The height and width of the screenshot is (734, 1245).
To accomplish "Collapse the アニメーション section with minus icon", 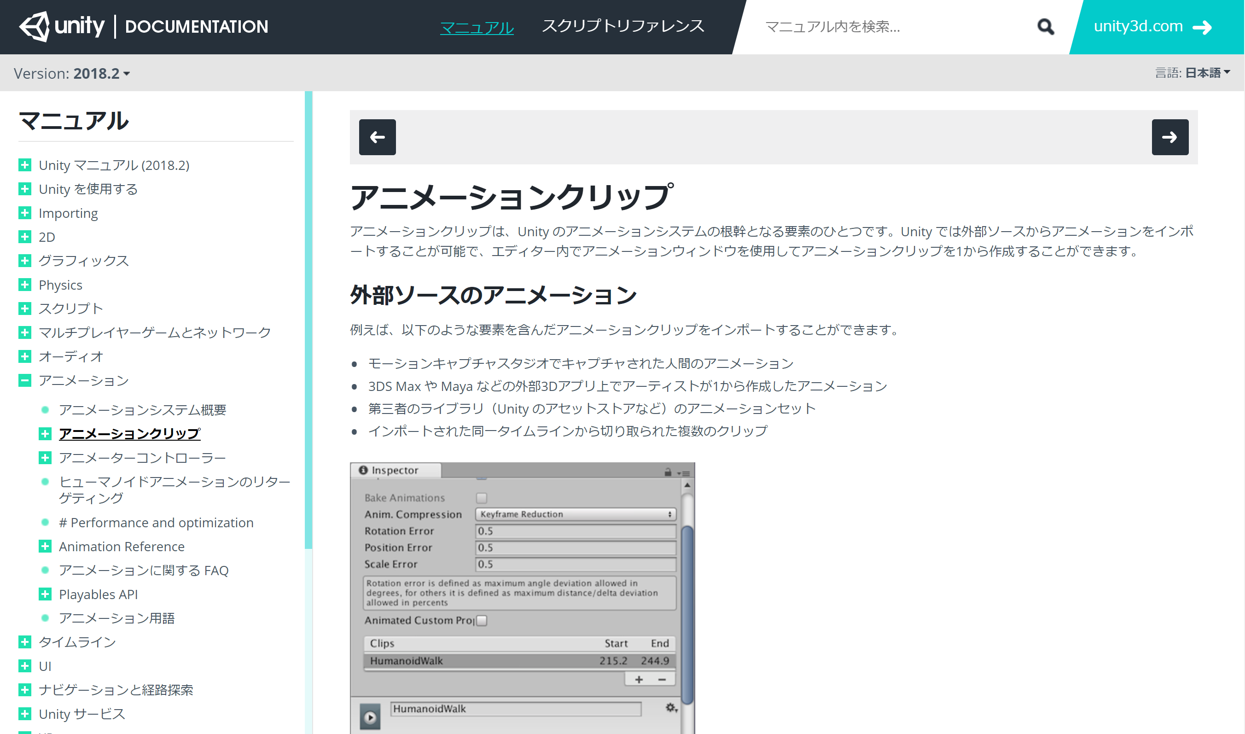I will pos(25,380).
